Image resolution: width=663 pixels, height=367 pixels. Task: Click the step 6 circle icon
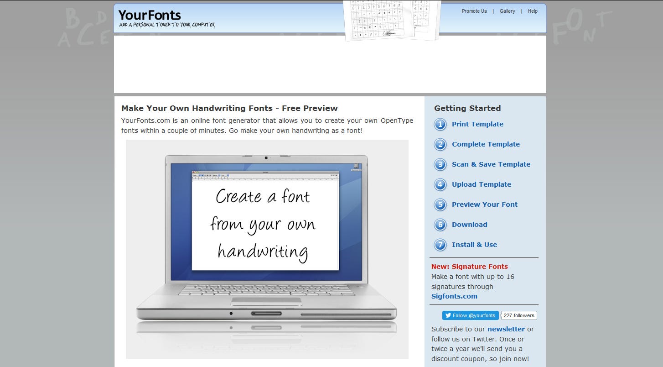tap(440, 225)
